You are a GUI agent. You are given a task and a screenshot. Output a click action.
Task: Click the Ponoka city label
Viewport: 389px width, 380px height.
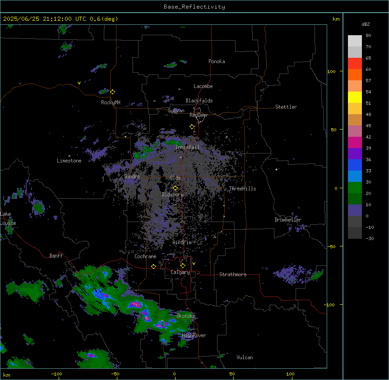pyautogui.click(x=217, y=61)
